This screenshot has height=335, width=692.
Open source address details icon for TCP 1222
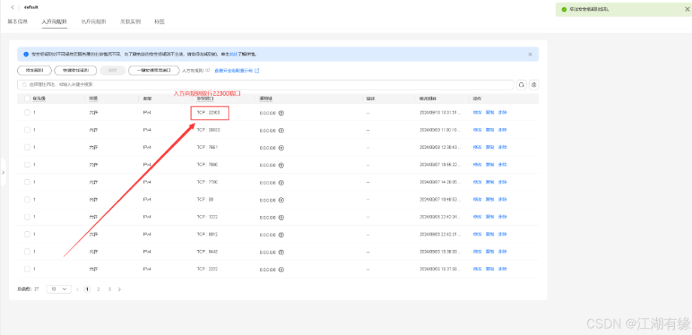(x=281, y=217)
